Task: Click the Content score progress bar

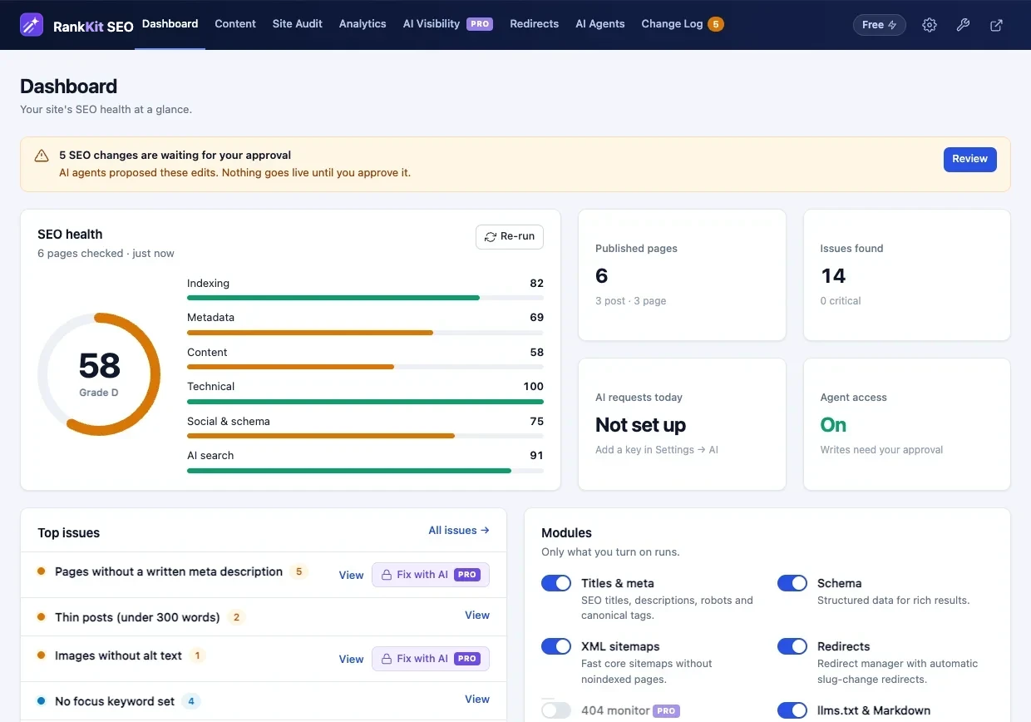Action: click(x=365, y=367)
